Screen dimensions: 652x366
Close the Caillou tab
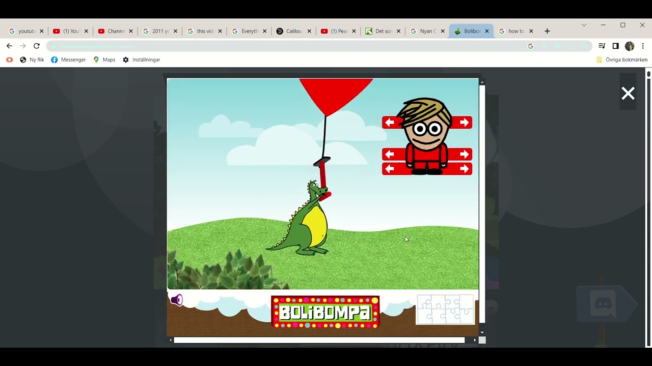tap(309, 31)
